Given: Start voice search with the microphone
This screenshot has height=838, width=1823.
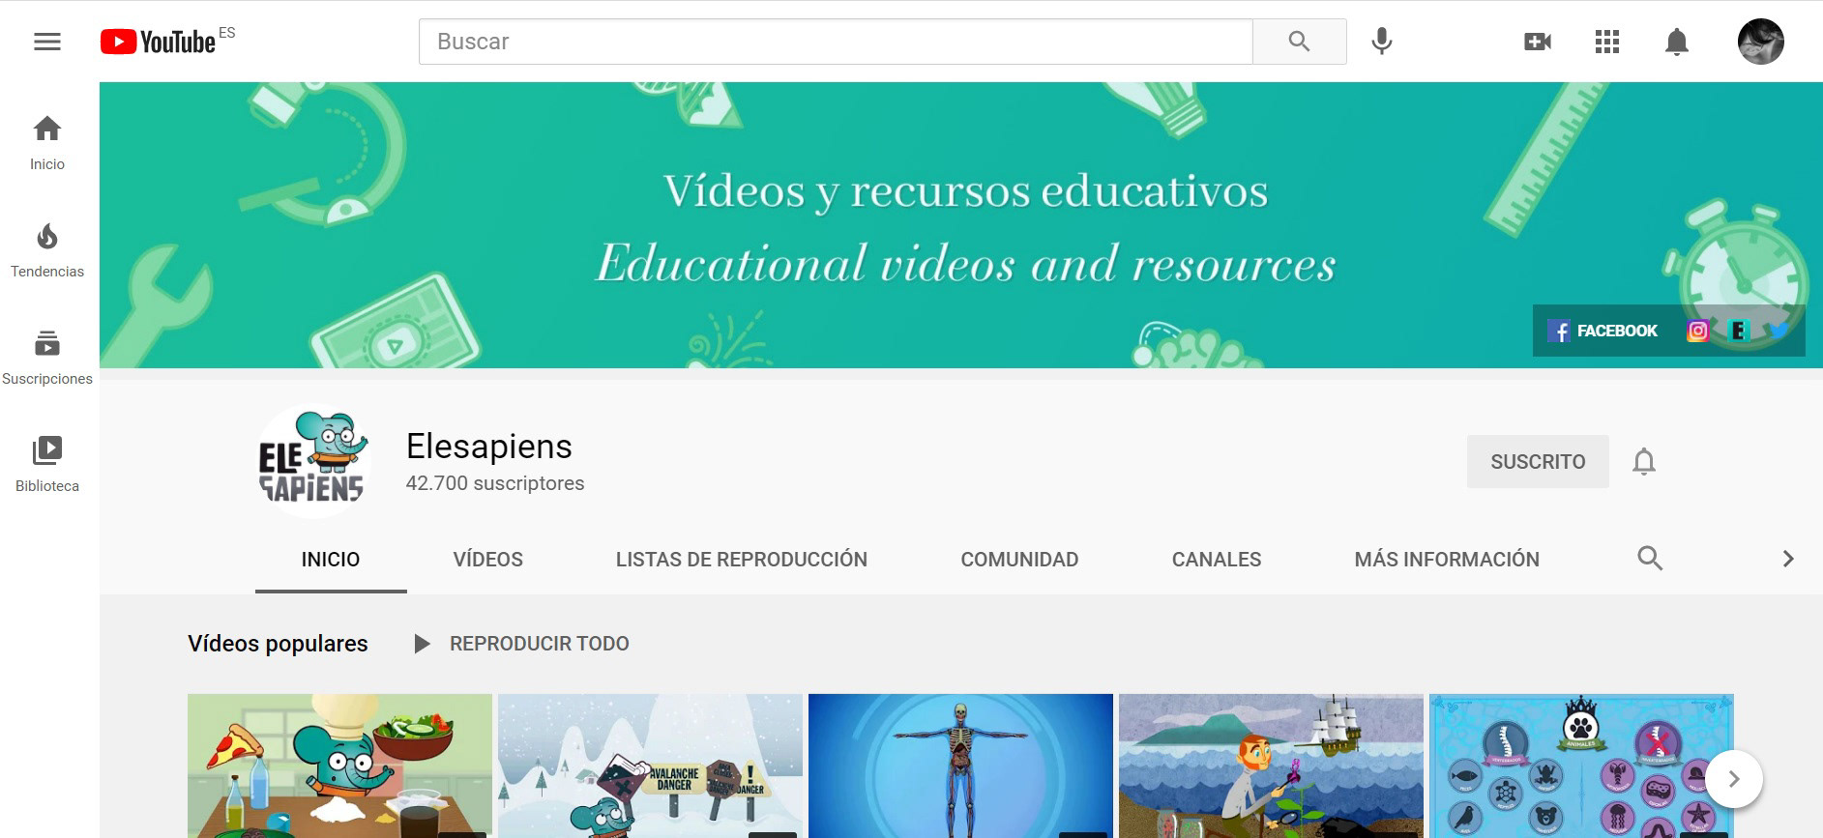Looking at the screenshot, I should (x=1382, y=42).
